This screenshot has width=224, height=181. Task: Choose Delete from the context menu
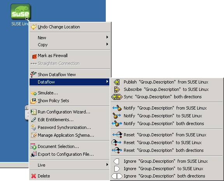pos(70,176)
